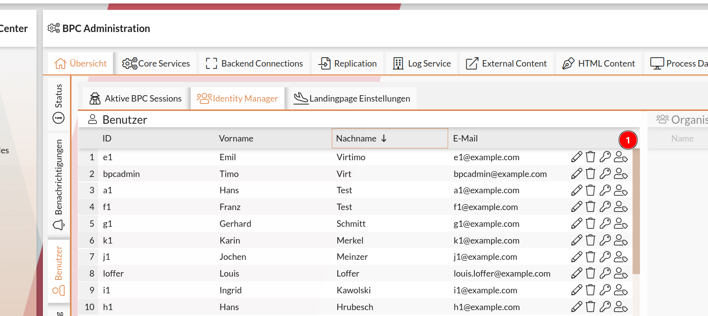Click the red badge marked 1
This screenshot has height=316, width=708.
point(628,140)
